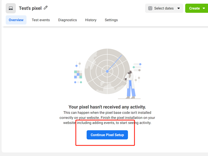Click the Test's pixel title

30,8
